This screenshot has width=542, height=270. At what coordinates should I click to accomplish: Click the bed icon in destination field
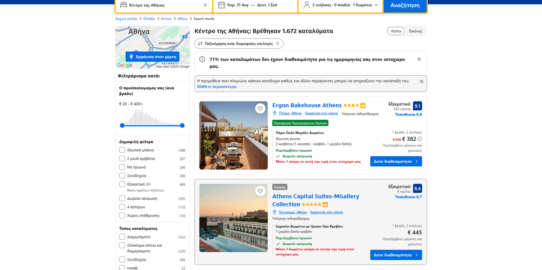tap(124, 5)
